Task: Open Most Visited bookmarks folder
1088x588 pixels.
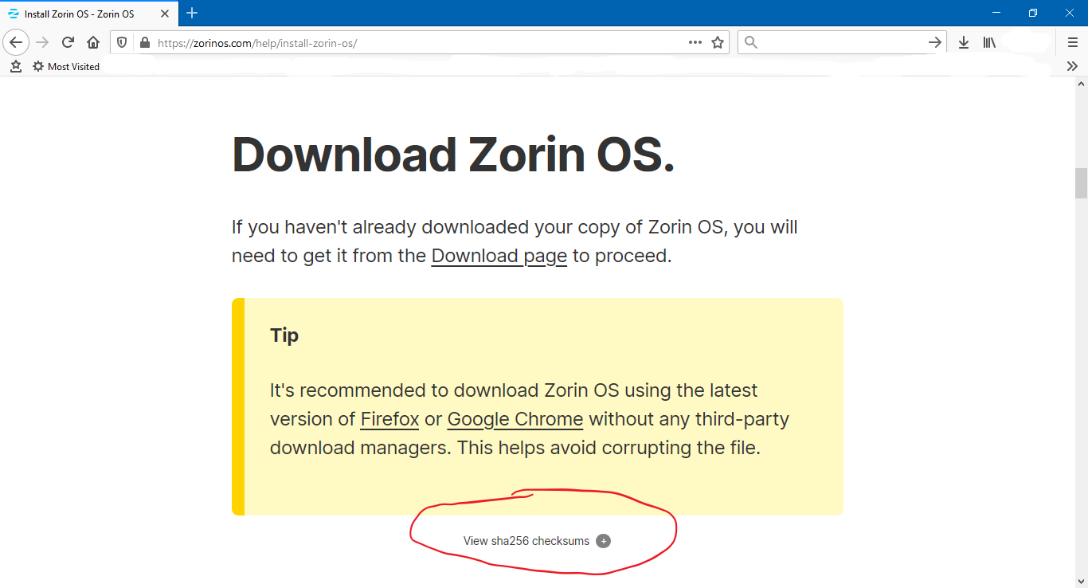Action: [66, 67]
